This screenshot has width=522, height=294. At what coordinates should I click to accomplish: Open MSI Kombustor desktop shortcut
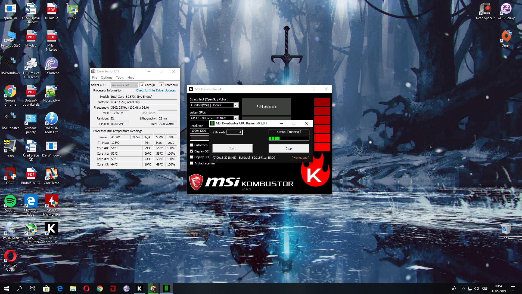pos(51,233)
